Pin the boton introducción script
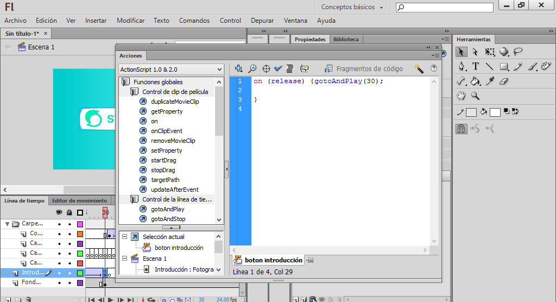 click(309, 260)
